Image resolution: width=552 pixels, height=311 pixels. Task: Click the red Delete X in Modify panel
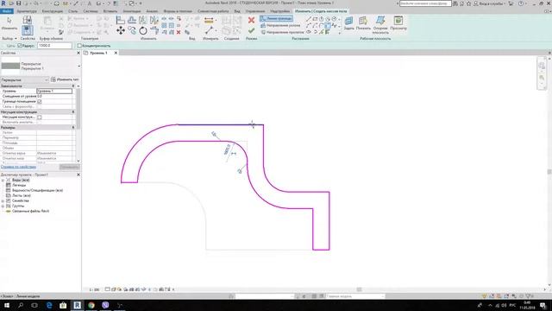[x=179, y=32]
